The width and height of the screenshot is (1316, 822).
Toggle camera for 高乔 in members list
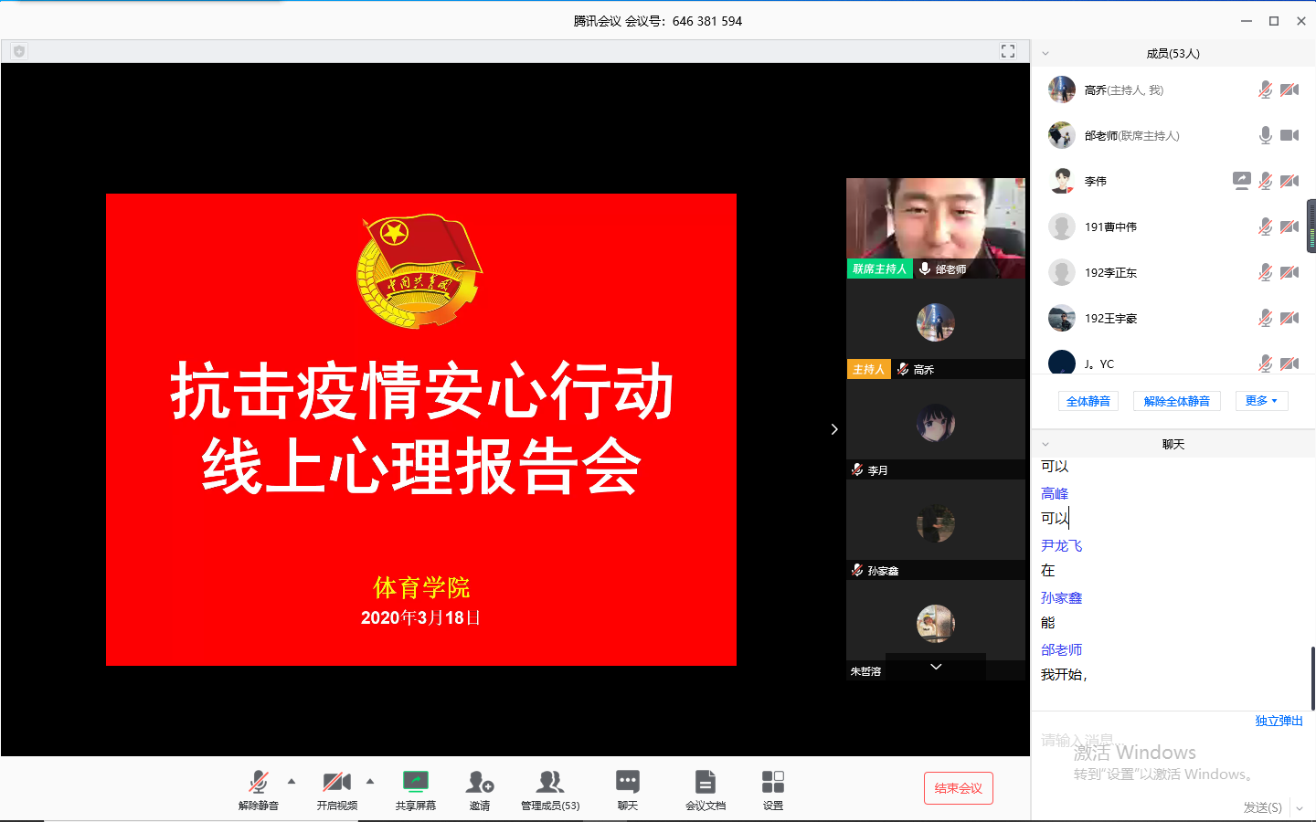pos(1289,90)
